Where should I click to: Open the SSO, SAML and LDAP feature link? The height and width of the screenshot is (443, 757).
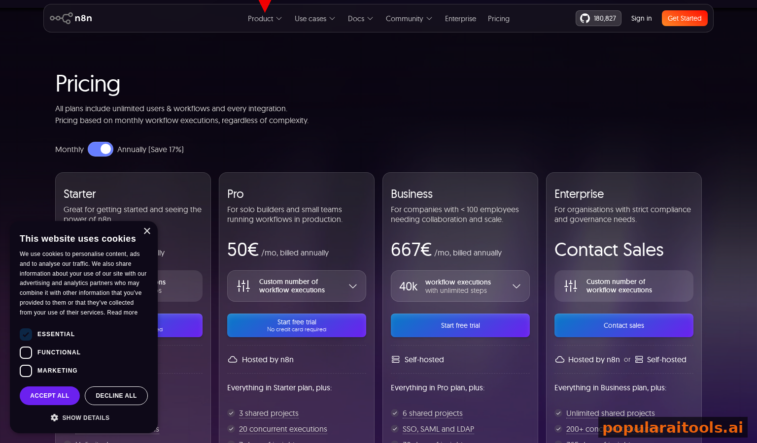click(x=438, y=429)
